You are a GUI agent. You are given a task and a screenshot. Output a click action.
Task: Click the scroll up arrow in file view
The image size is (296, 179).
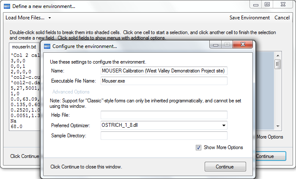tap(278, 56)
